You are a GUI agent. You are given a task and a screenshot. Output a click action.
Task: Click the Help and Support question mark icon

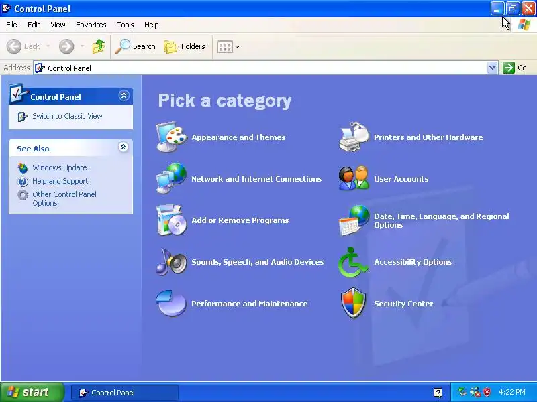tap(23, 181)
